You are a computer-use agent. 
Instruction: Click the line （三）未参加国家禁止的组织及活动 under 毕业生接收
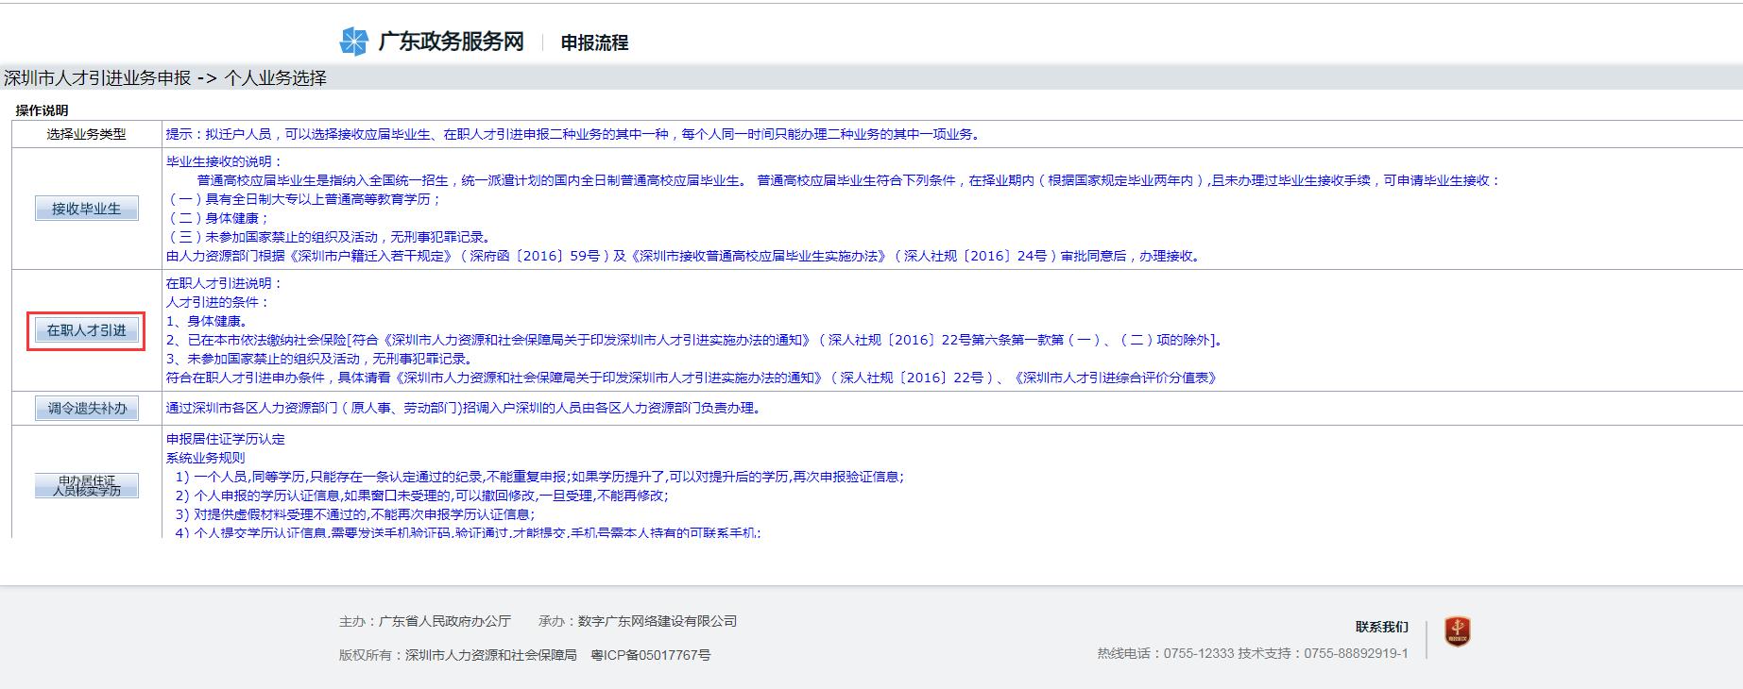(x=329, y=237)
